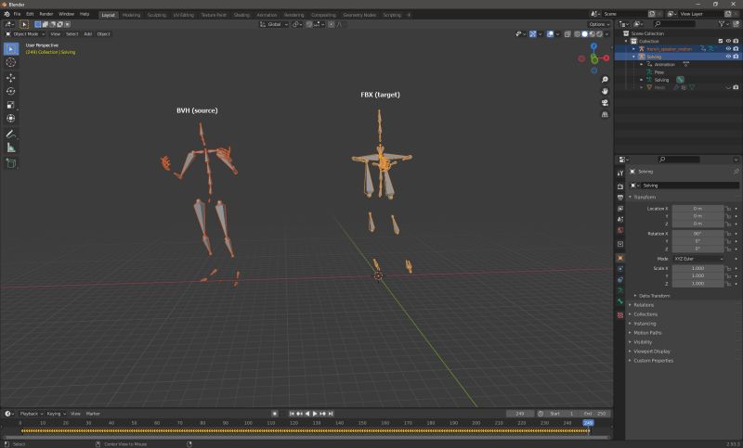This screenshot has height=448, width=743.
Task: Select the Measure tool
Action: (x=11, y=148)
